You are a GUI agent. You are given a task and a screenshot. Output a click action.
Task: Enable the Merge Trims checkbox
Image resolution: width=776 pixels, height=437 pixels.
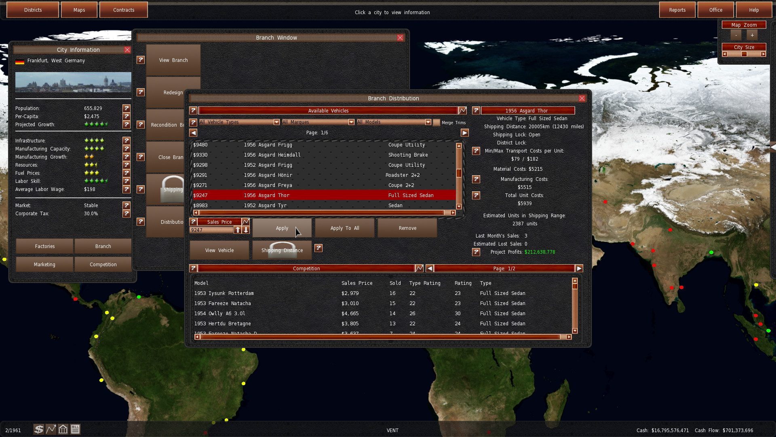pos(436,122)
